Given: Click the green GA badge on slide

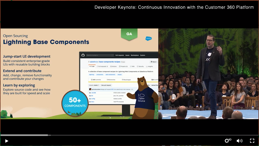Looking at the screenshot, I should pos(129,34).
